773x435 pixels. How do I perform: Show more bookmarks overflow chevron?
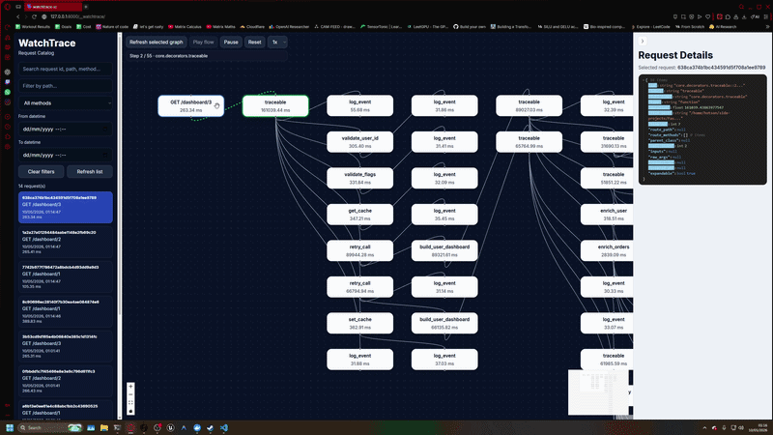[x=766, y=27]
